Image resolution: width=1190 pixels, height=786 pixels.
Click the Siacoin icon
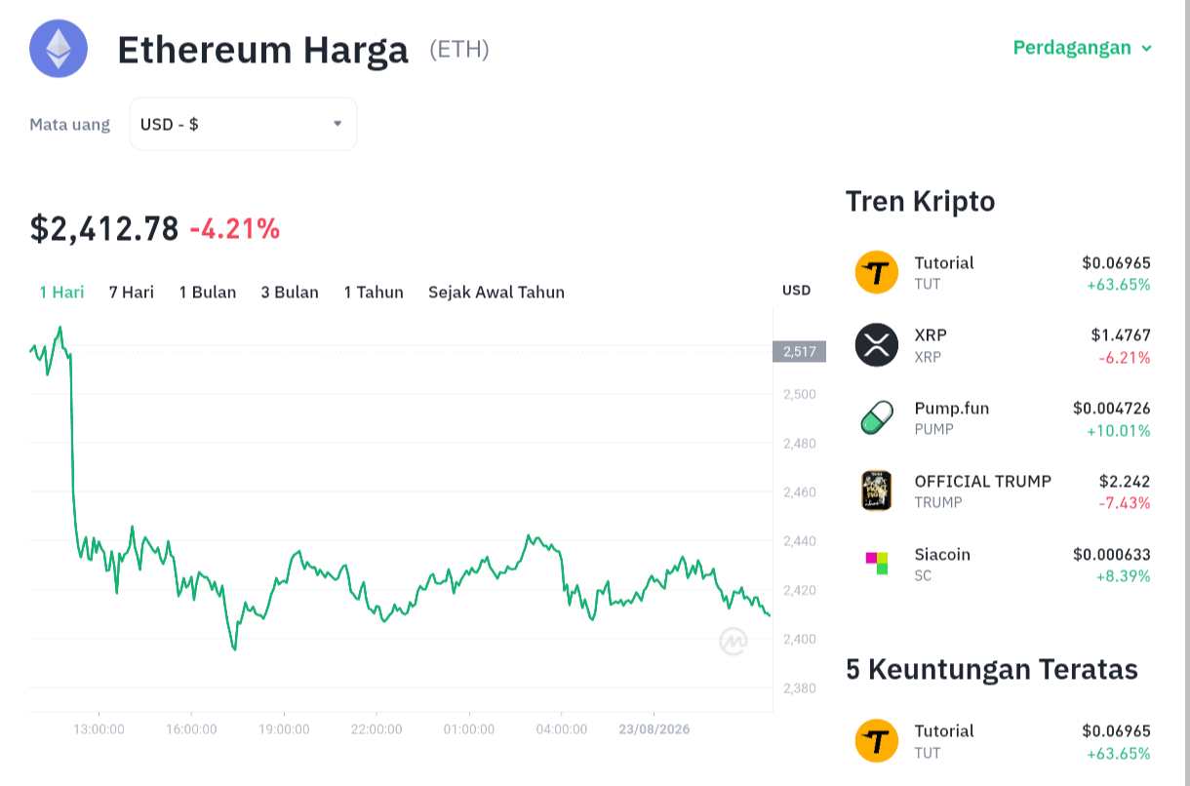click(x=877, y=564)
